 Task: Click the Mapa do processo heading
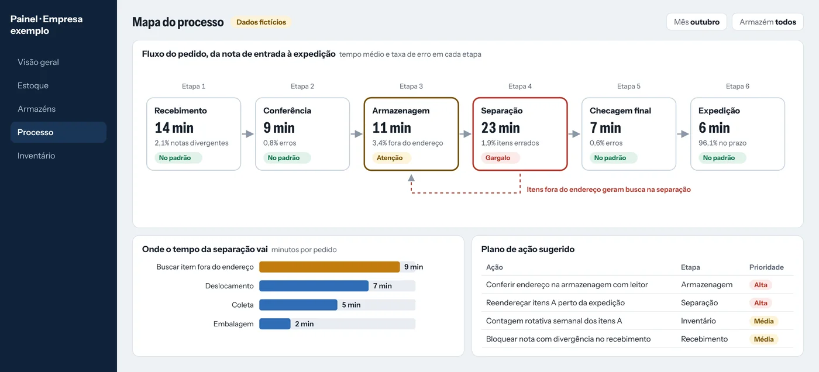[x=178, y=22]
